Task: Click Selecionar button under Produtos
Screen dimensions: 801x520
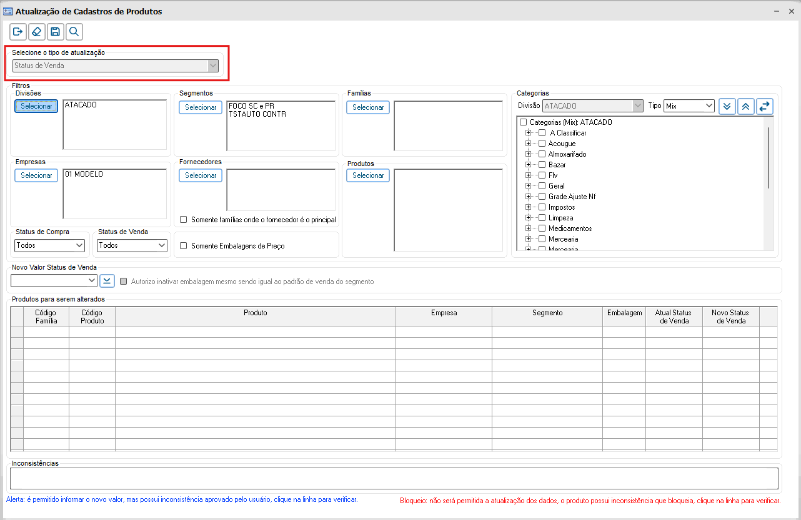Action: [368, 175]
